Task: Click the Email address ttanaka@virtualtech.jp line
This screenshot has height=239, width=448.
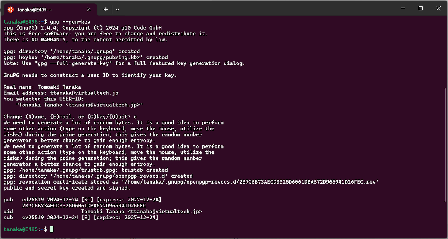Action: [61, 93]
